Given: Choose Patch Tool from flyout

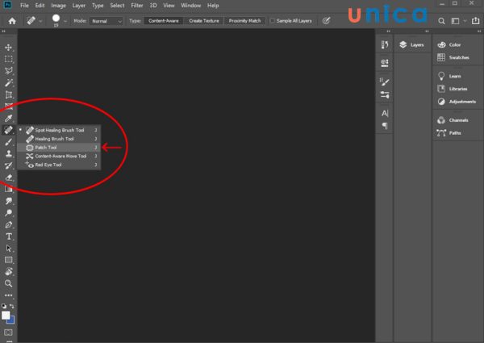Looking at the screenshot, I should [x=59, y=148].
